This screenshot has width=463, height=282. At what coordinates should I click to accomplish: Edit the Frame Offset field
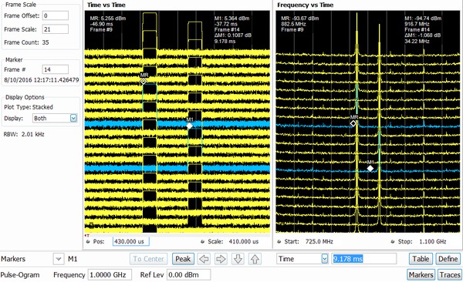(56, 15)
